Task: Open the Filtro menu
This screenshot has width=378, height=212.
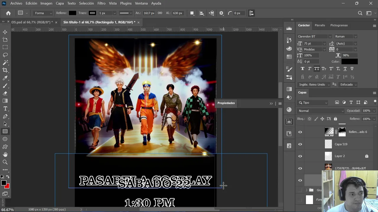Action: coord(101,3)
